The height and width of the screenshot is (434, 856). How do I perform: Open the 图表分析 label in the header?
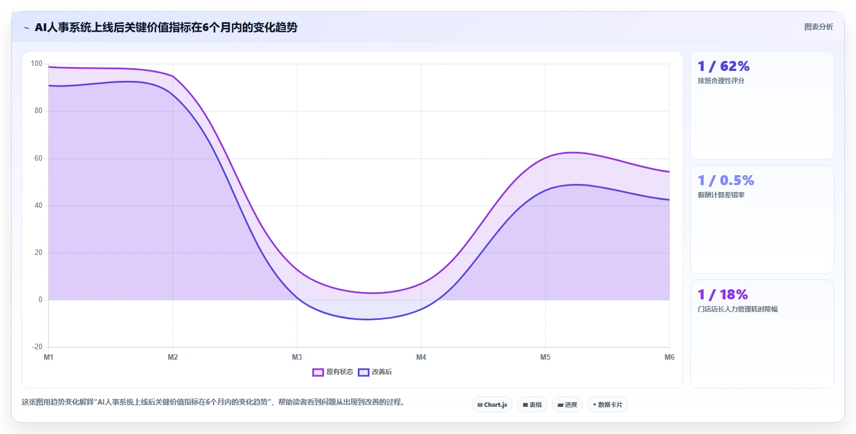pyautogui.click(x=818, y=27)
